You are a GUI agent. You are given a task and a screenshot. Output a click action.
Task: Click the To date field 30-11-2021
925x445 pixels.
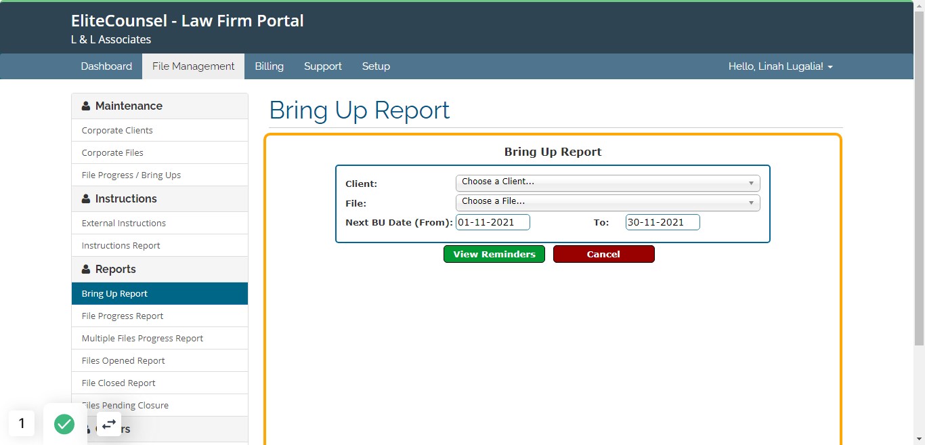pyautogui.click(x=662, y=222)
